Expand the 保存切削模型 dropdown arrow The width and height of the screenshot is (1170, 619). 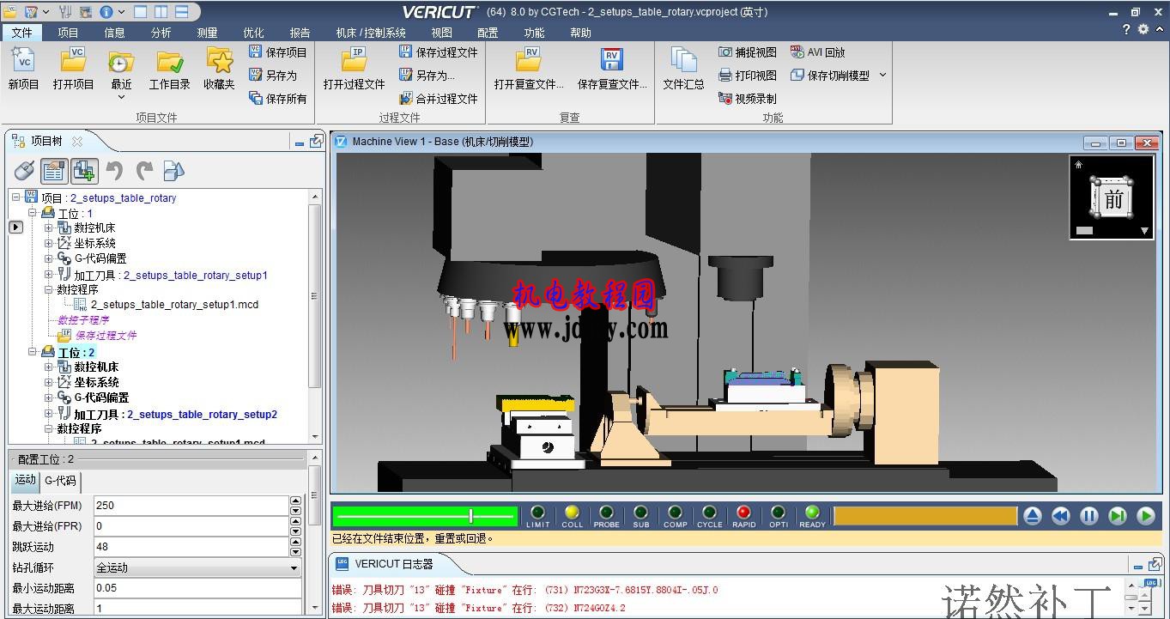click(882, 76)
